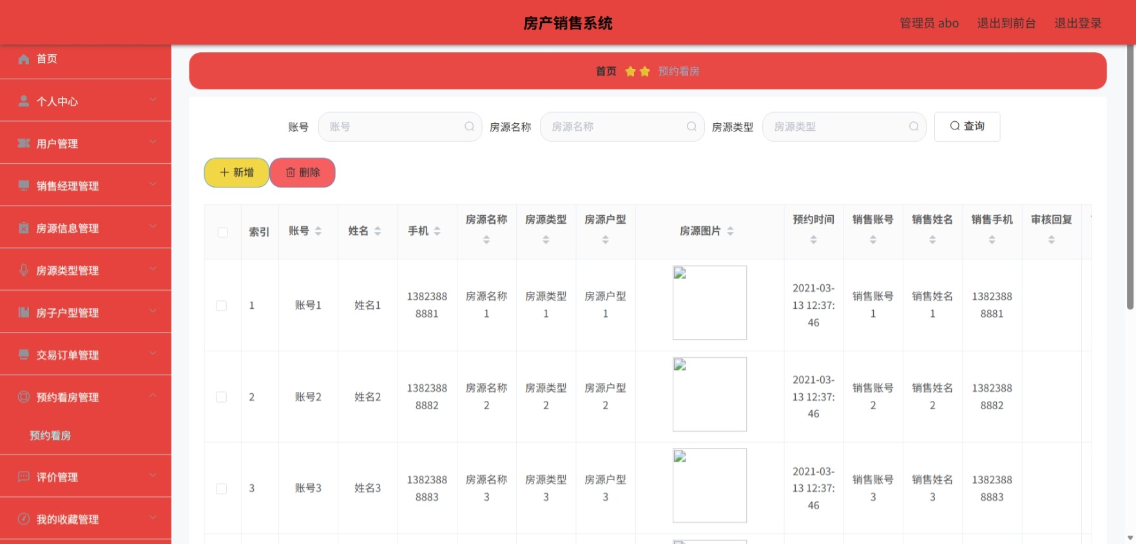Click the search icon in 账号 field
This screenshot has width=1136, height=544.
pyautogui.click(x=470, y=126)
